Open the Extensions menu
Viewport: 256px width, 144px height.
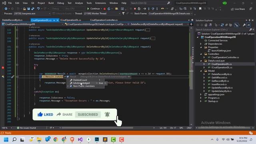100,3
